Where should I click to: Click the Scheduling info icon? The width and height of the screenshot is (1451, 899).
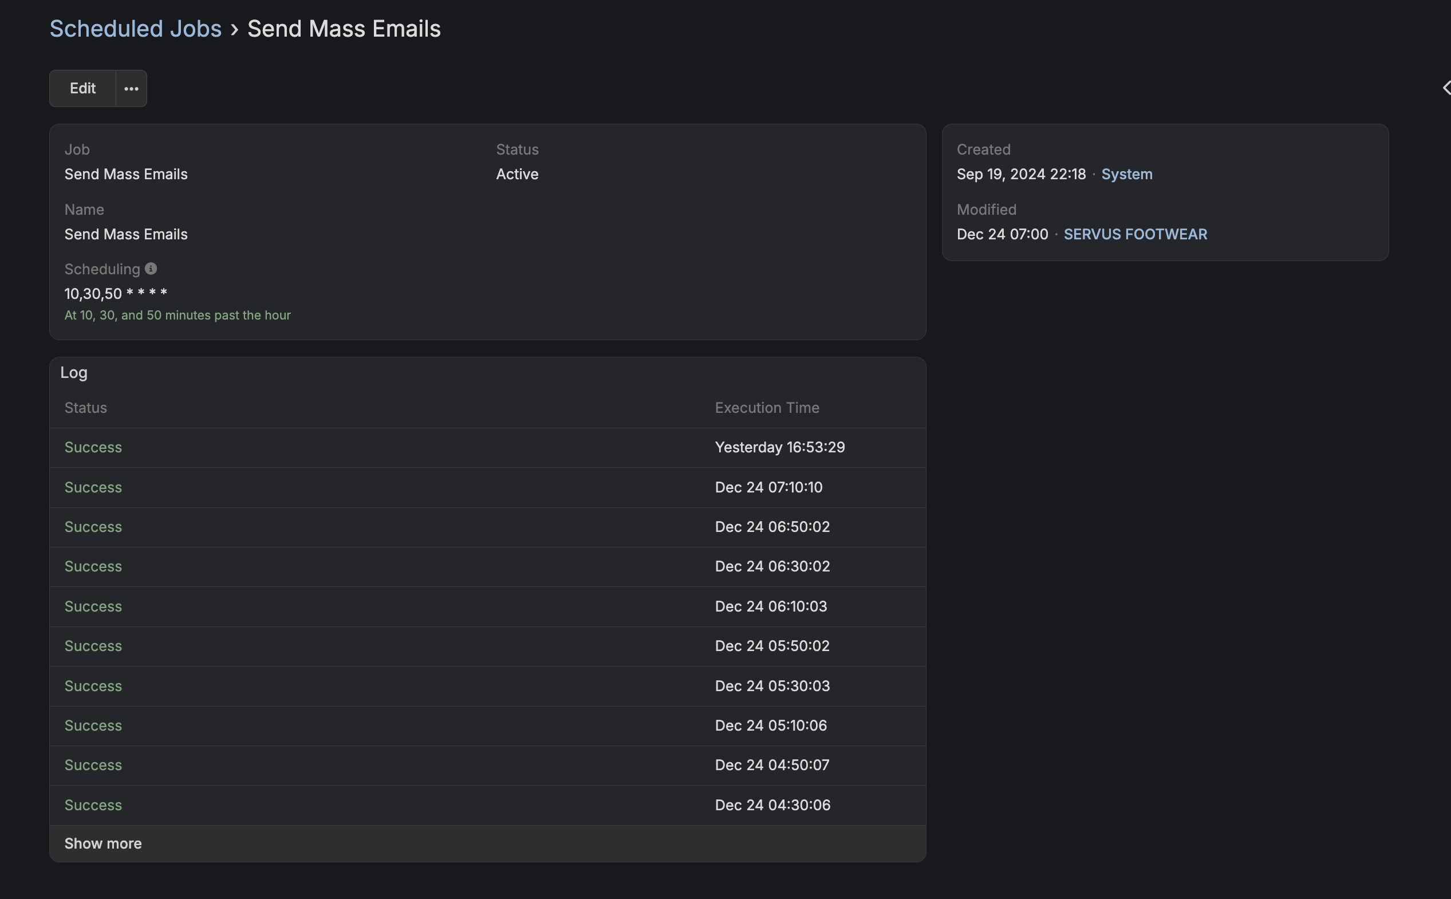pos(151,269)
